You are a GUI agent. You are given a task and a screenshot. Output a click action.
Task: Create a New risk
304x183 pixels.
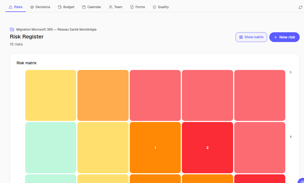click(x=284, y=37)
